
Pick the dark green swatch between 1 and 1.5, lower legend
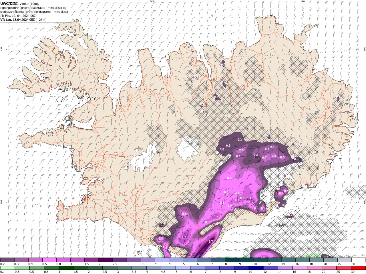pos(66,268)
